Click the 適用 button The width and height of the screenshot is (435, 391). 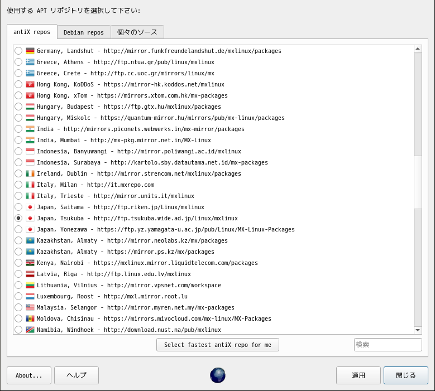358,375
